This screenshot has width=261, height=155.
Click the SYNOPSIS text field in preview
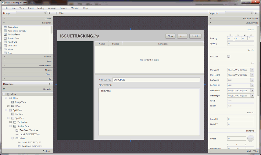pos(156,80)
